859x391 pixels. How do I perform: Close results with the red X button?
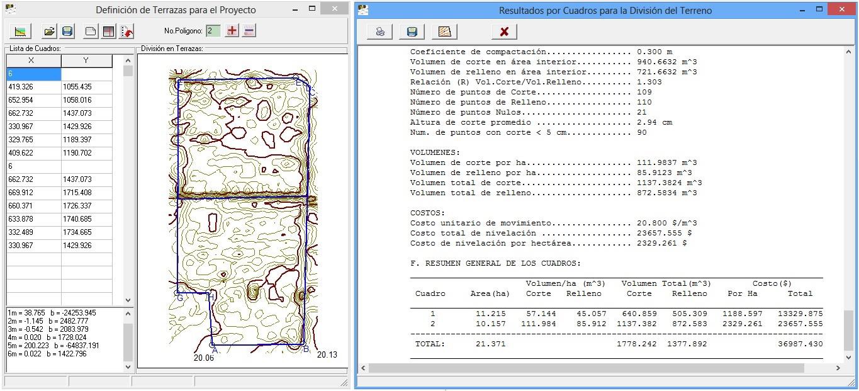pyautogui.click(x=504, y=31)
